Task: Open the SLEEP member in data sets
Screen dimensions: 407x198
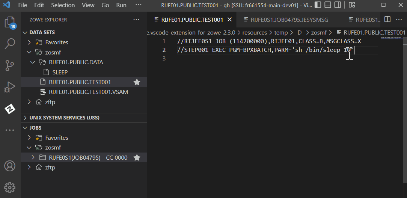Action: [x=60, y=72]
